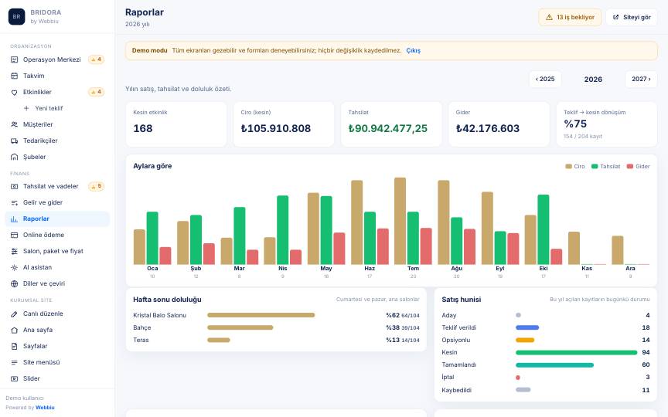The height and width of the screenshot is (417, 668).
Task: Click the Raporlar bar chart icon
Action: point(14,219)
